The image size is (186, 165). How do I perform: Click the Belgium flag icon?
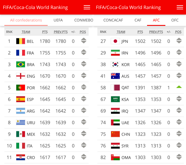click(x=21, y=41)
